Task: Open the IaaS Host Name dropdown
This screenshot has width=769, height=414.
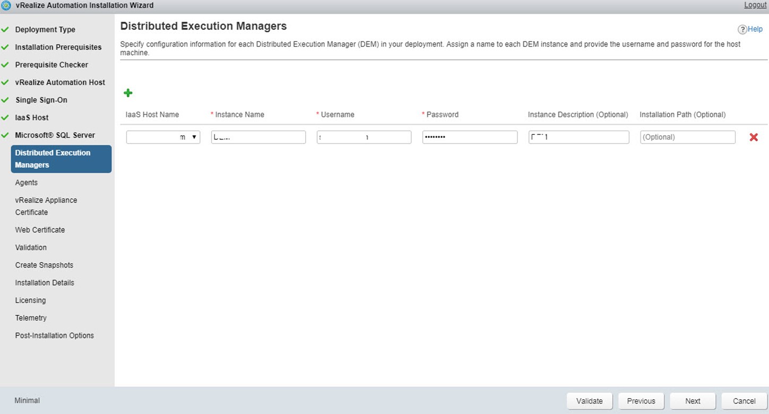Action: point(163,137)
